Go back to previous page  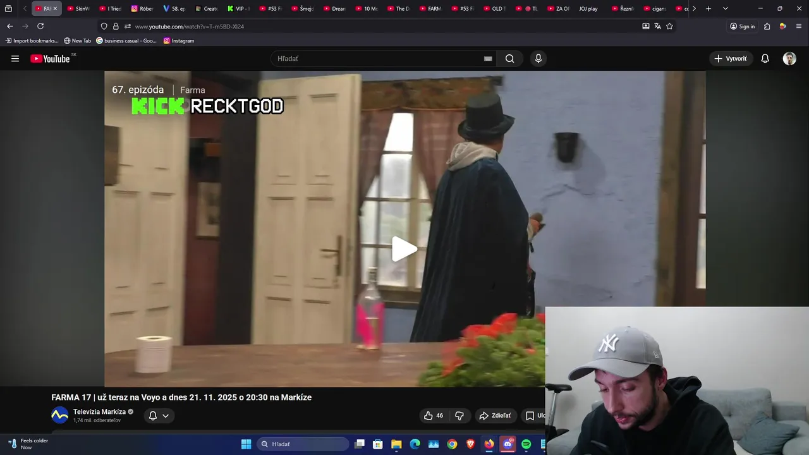tap(9, 26)
